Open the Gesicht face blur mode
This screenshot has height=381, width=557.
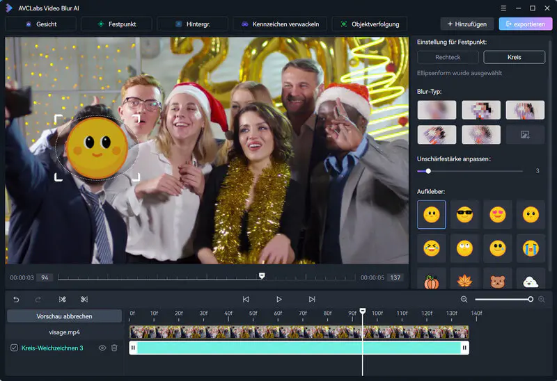tap(41, 24)
